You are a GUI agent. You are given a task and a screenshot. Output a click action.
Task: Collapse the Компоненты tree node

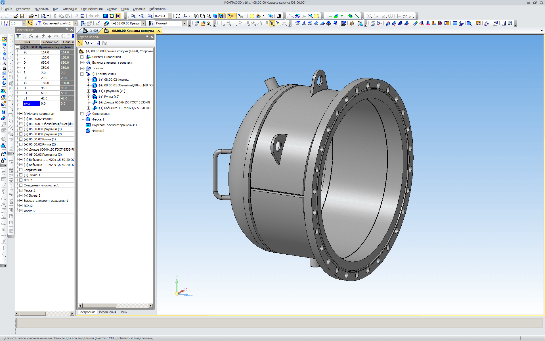click(82, 74)
